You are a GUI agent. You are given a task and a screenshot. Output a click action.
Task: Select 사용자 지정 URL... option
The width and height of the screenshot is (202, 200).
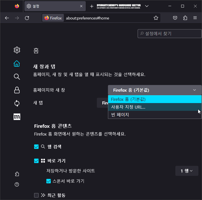[155, 107]
